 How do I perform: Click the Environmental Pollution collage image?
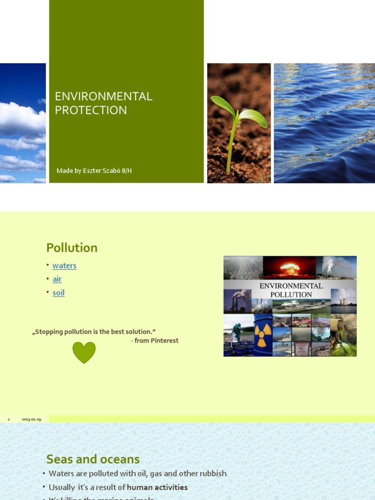(290, 306)
